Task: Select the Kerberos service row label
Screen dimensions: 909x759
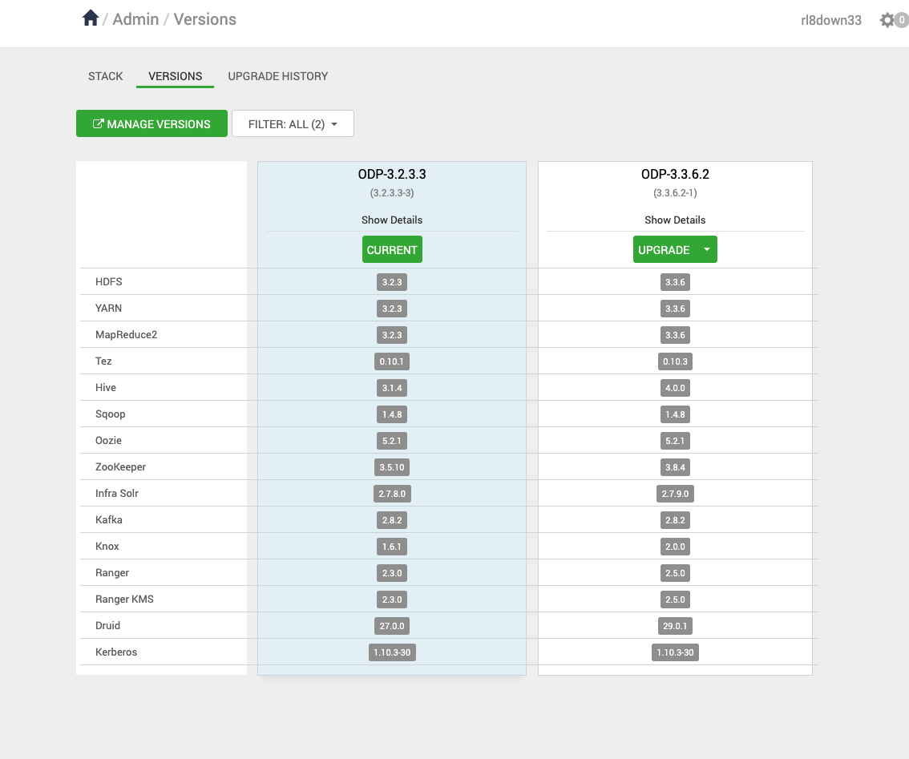Action: point(116,652)
